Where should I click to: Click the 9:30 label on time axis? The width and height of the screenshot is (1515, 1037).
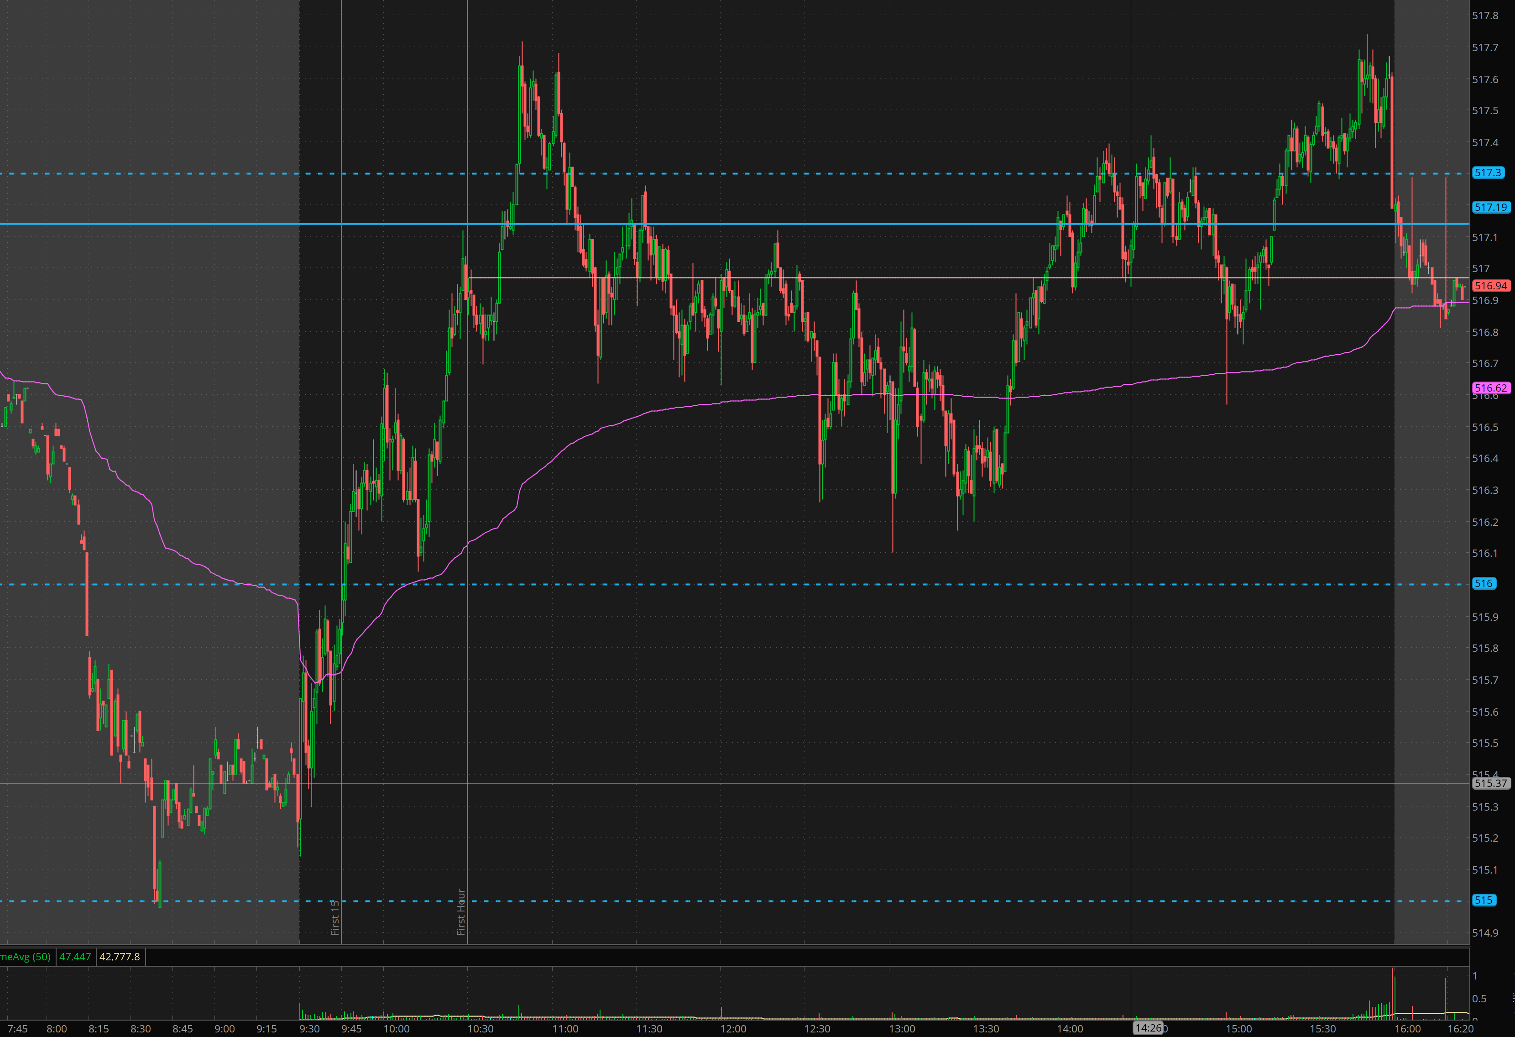point(310,1029)
